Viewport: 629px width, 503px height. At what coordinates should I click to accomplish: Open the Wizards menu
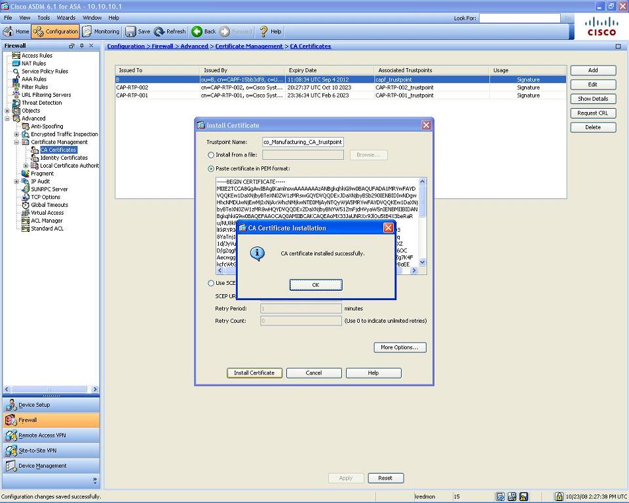pos(66,18)
